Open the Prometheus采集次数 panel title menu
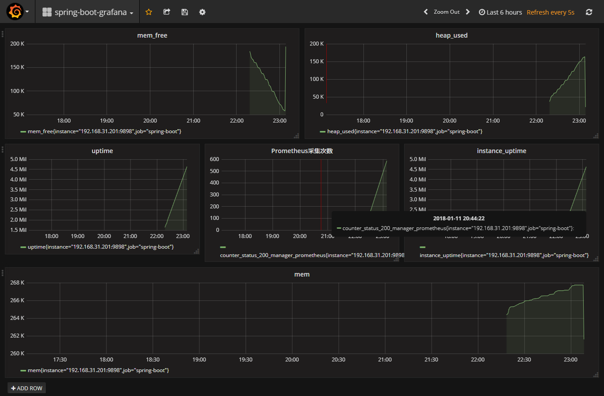Viewport: 604px width, 396px height. click(302, 151)
